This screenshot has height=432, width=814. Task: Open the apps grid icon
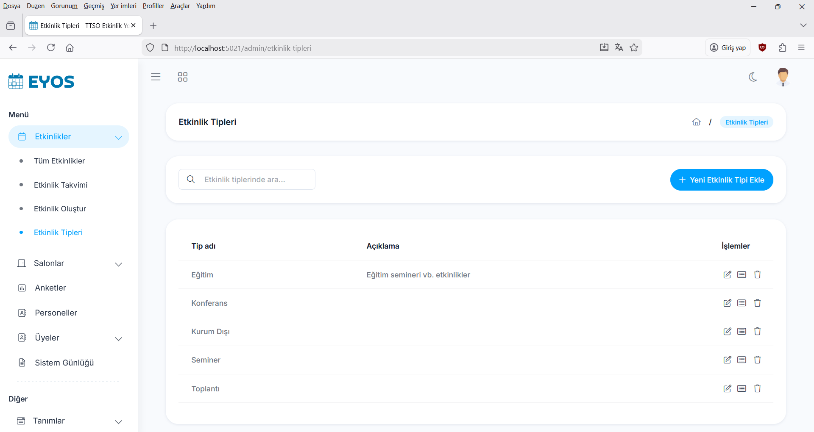tap(182, 77)
